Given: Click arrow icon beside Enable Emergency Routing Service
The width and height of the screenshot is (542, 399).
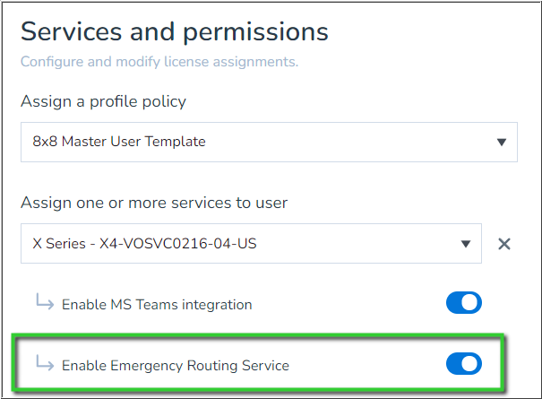Looking at the screenshot, I should (45, 363).
